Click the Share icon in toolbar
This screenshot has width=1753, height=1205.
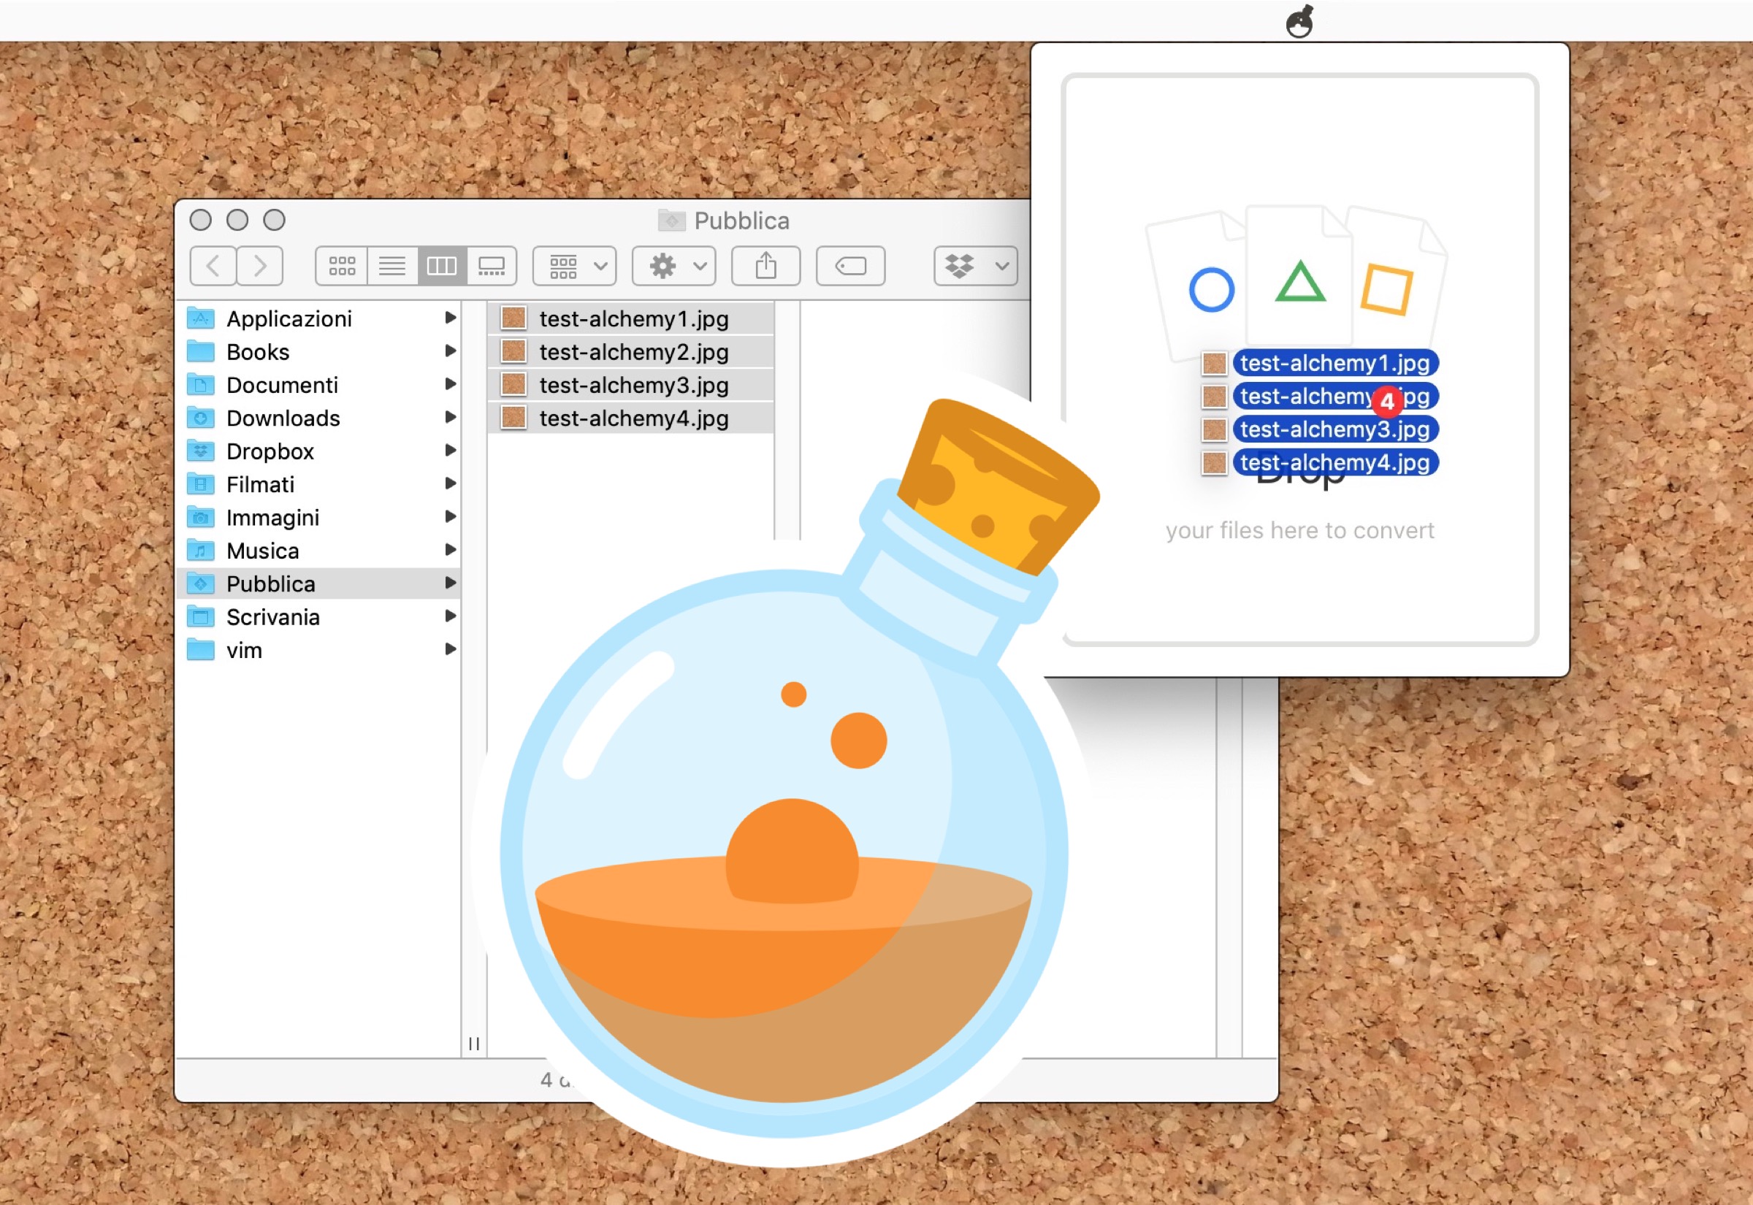click(x=765, y=266)
